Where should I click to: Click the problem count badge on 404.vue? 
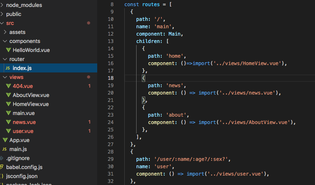[x=89, y=86]
